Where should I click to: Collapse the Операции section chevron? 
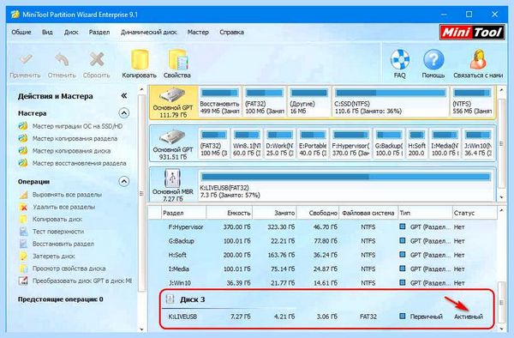(124, 182)
